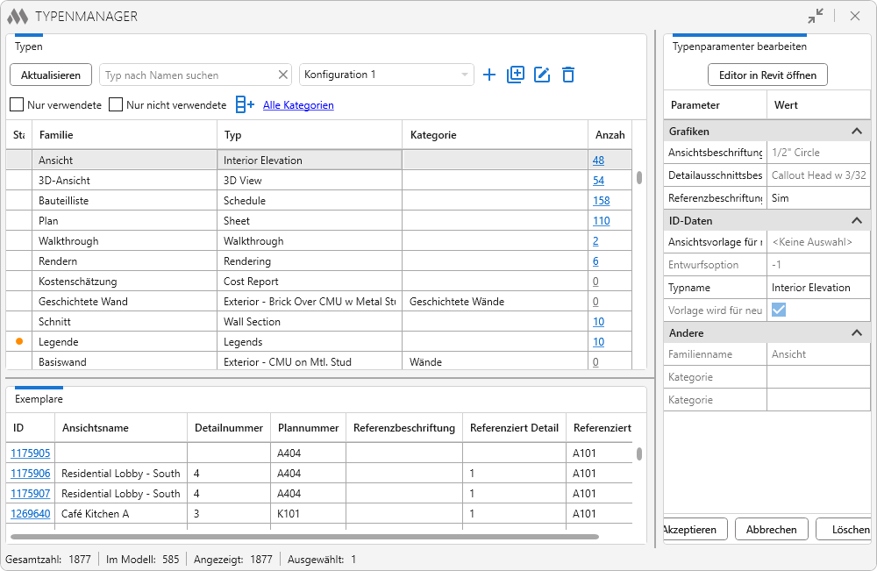Click the collapse window arrows icon

[x=816, y=16]
